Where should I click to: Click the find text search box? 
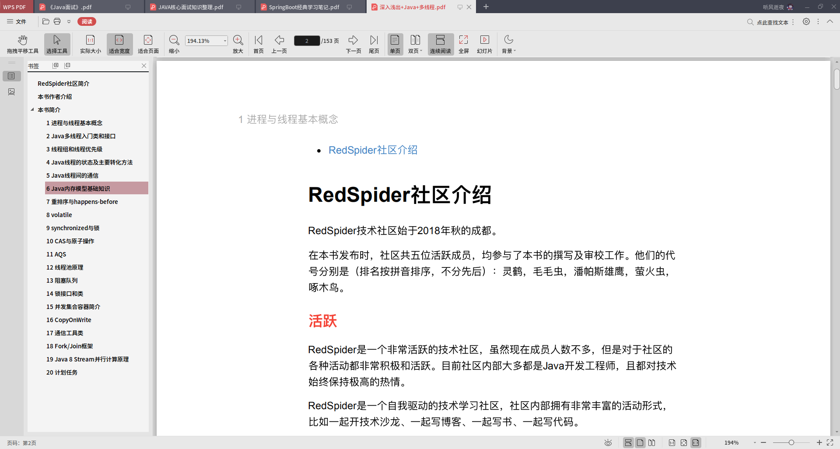768,22
